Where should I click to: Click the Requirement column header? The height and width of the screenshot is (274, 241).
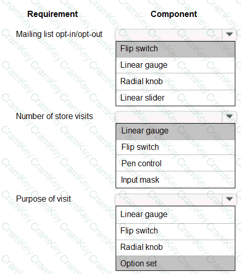point(52,14)
